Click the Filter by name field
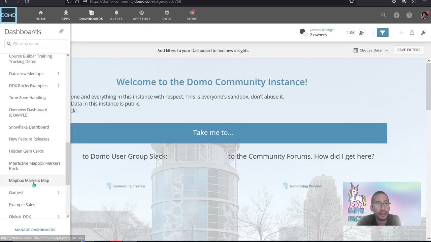Screen dimensions: 431x242 [x=36, y=44]
